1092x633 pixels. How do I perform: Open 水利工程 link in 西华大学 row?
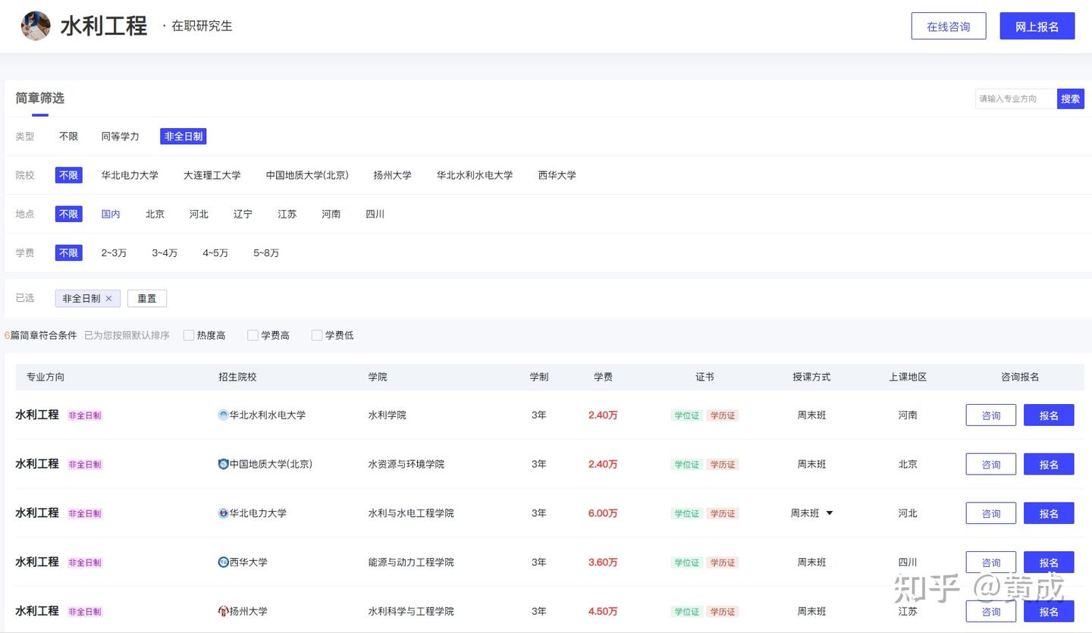(x=37, y=562)
